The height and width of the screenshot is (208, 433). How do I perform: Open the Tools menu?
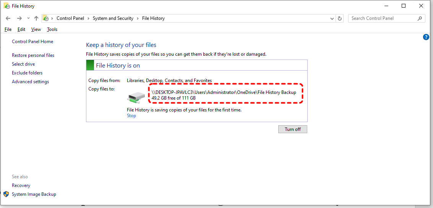point(52,29)
